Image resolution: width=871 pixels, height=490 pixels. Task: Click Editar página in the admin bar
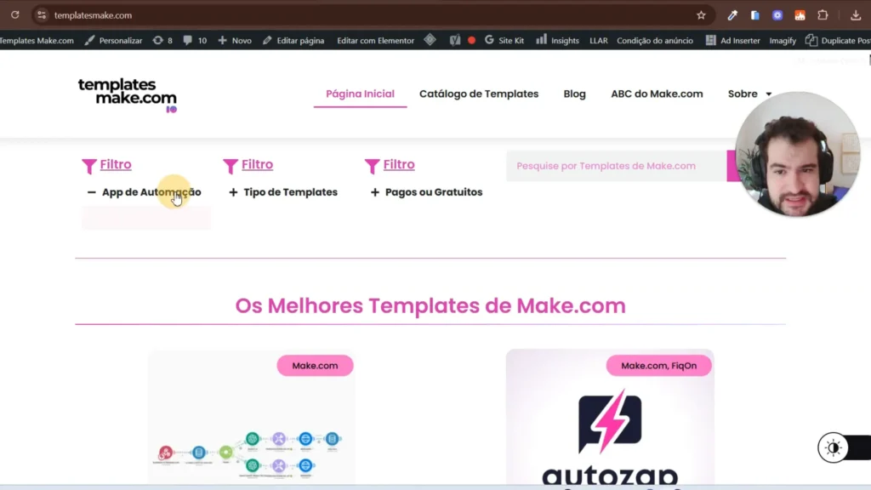pos(293,41)
